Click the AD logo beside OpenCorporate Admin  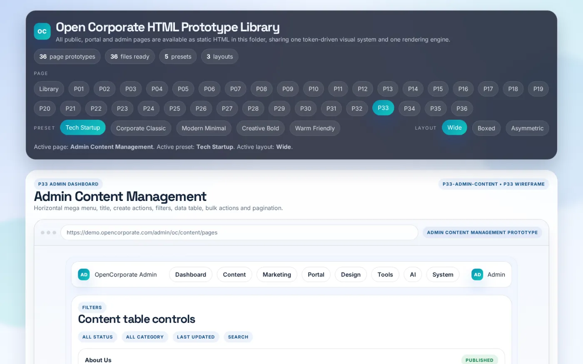coord(84,275)
